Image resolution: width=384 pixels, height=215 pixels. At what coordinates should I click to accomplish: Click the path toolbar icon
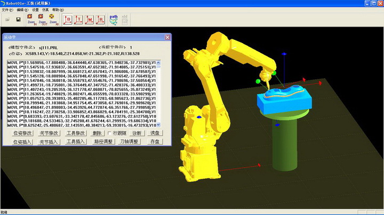(x=114, y=19)
